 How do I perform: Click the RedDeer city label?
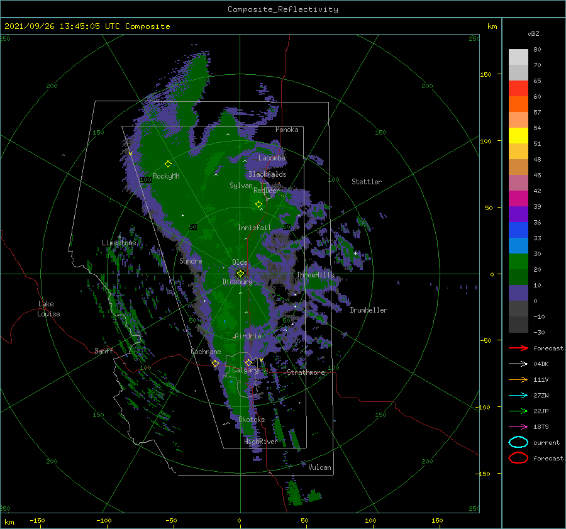click(x=267, y=191)
